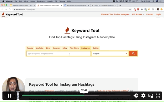Pause the video with the pause button
The height and width of the screenshot is (102, 164).
coord(10,96)
